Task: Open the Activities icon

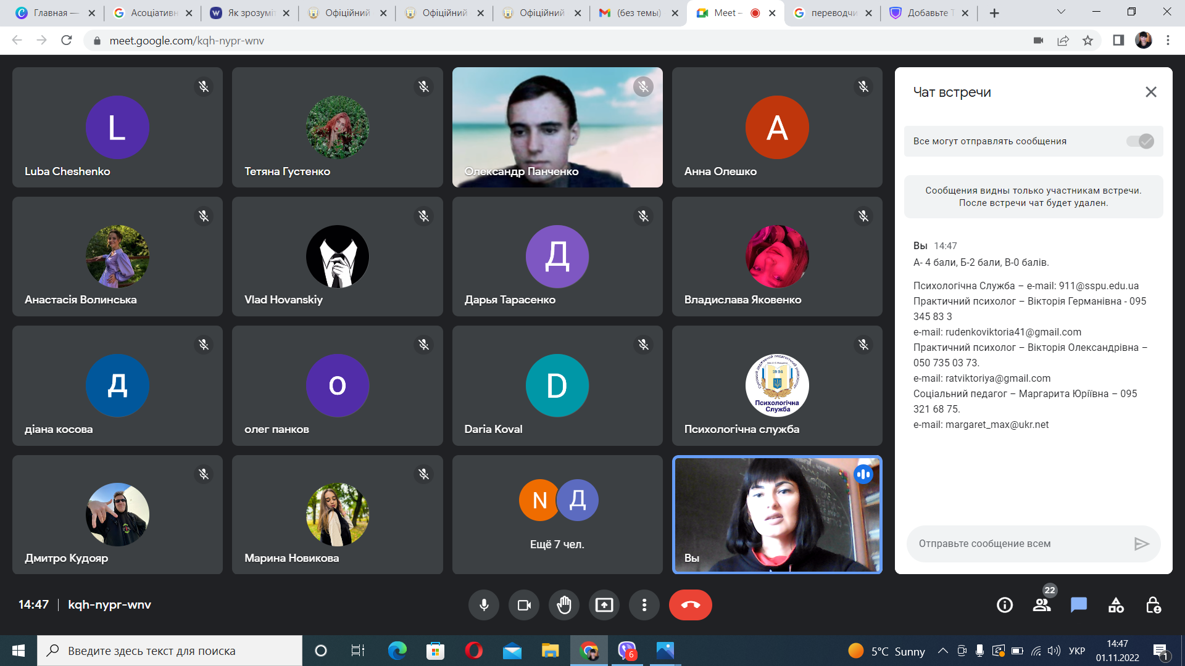Action: point(1116,605)
